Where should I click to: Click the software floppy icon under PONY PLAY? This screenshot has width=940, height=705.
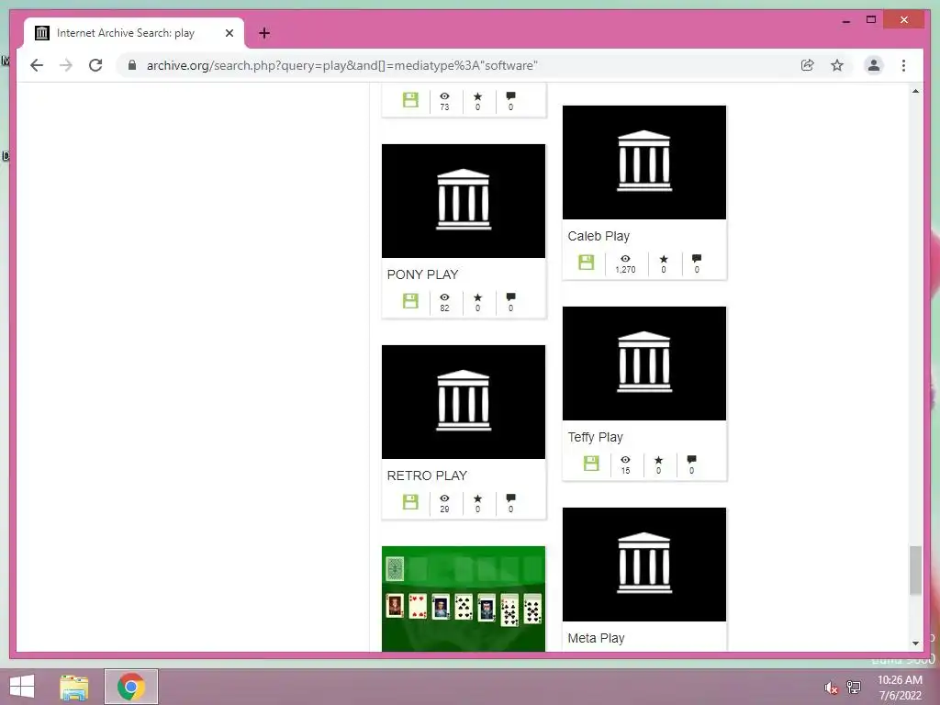click(410, 301)
